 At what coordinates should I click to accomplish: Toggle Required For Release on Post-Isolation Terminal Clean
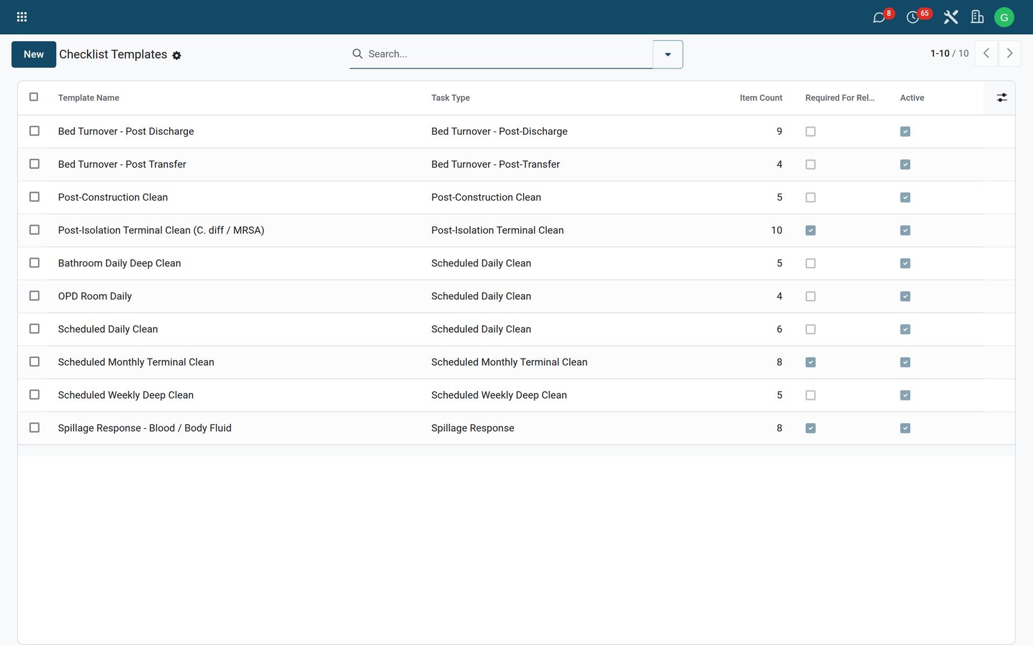(810, 230)
